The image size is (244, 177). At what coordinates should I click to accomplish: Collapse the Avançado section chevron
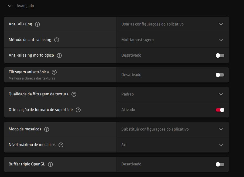tap(10, 6)
